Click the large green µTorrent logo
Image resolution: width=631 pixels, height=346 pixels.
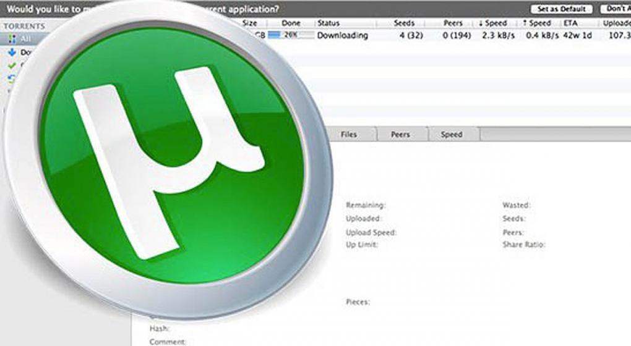171,162
